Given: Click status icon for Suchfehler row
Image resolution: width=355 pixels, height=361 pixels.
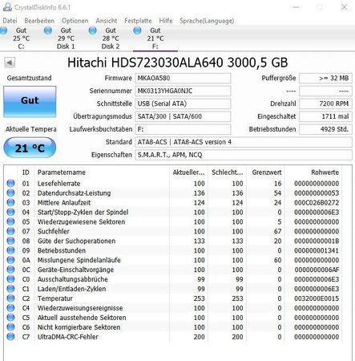Looking at the screenshot, I should coord(10,231).
